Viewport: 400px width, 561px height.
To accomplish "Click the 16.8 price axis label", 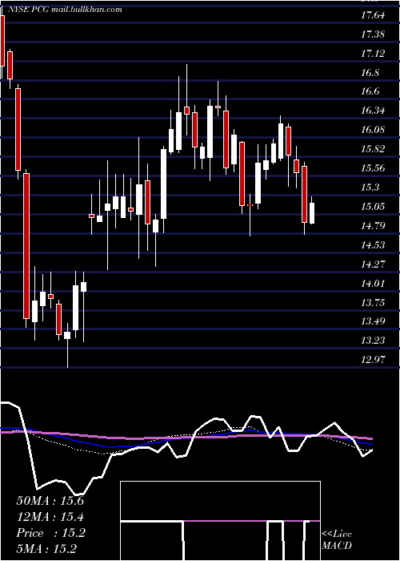I will [370, 73].
